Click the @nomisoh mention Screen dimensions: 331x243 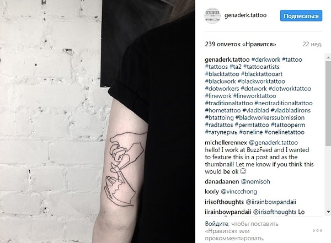(x=255, y=182)
